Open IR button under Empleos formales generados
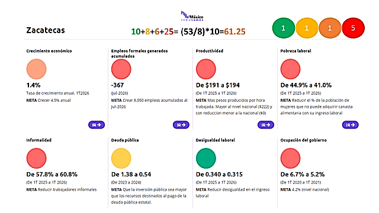The height and width of the screenshot is (213, 379). 181,125
